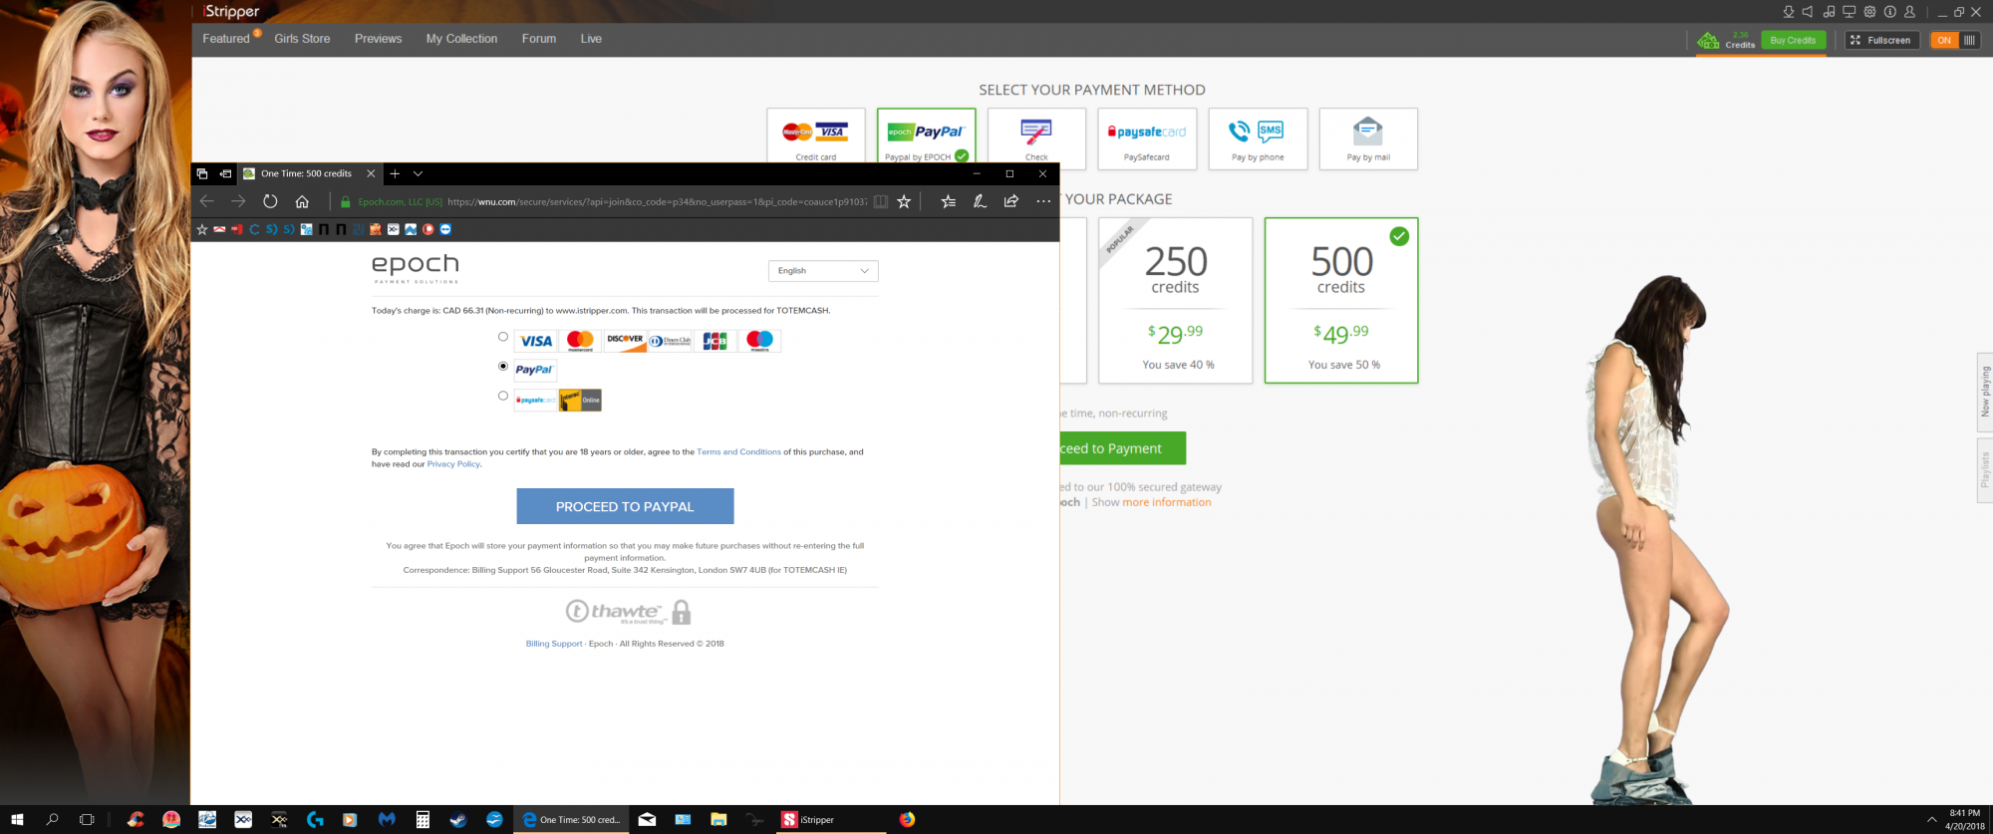This screenshot has width=1993, height=834.
Task: Open the Girls Store tab
Action: pyautogui.click(x=302, y=39)
